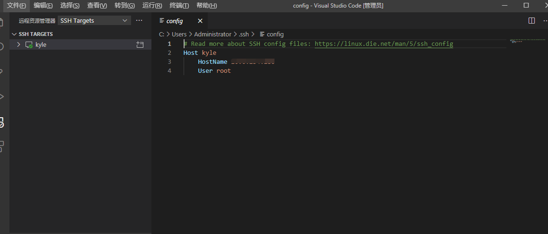
Task: Open the ssh_config documentation link
Action: 384,43
